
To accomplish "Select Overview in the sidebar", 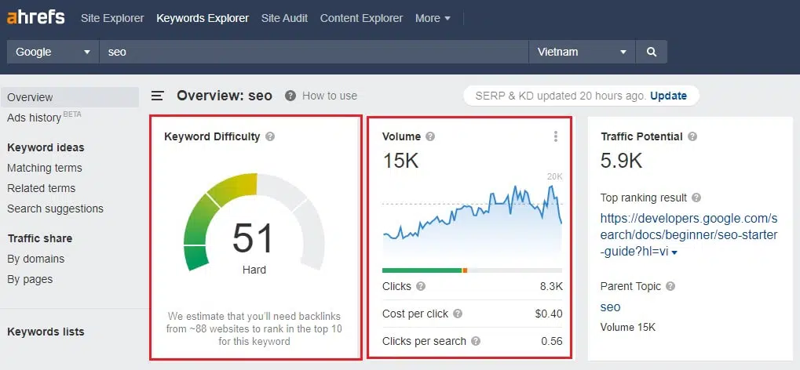I will tap(69, 97).
